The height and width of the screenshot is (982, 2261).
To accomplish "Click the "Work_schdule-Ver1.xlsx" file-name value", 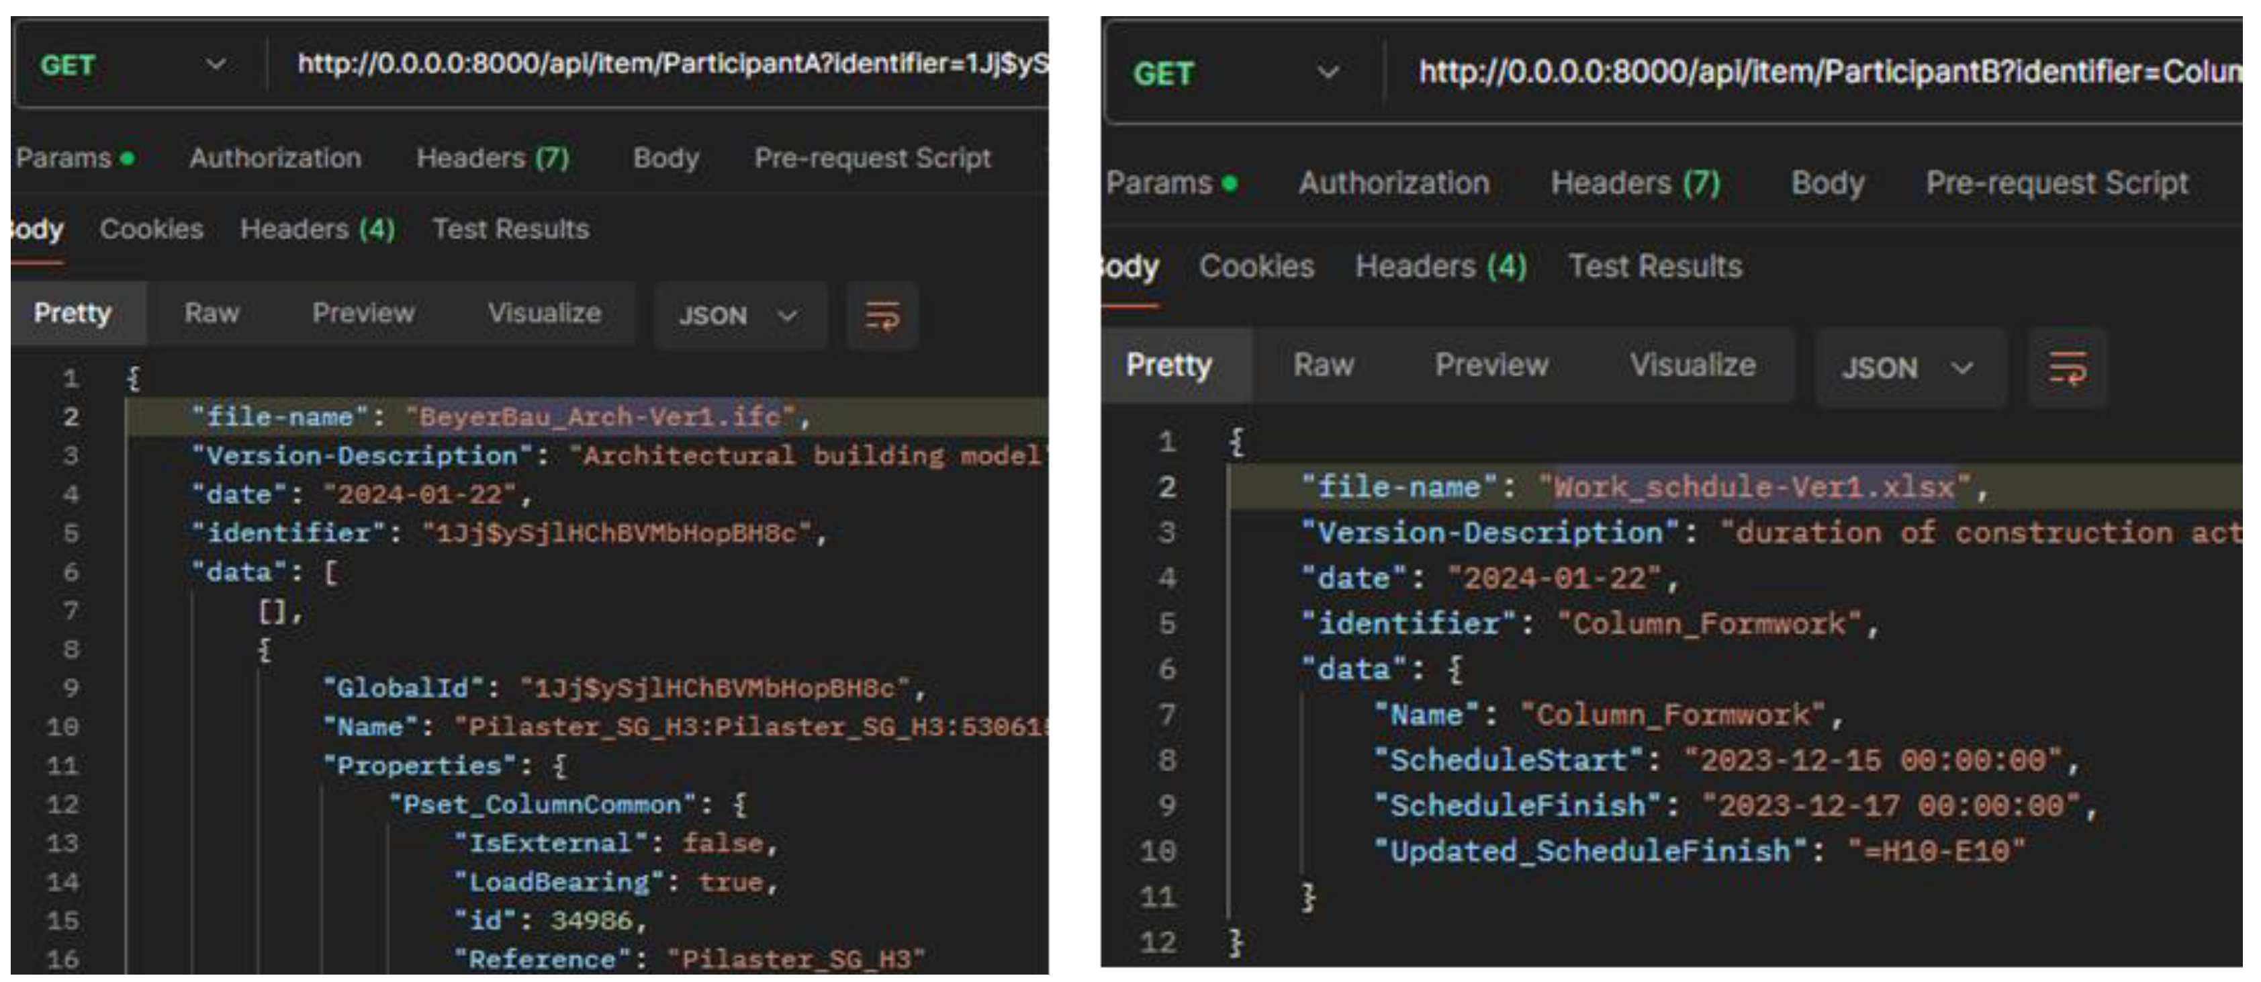I will pos(1755,487).
